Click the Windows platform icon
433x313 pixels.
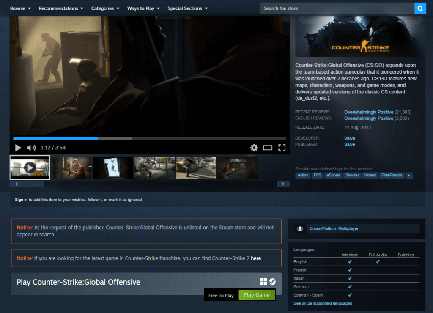263,282
